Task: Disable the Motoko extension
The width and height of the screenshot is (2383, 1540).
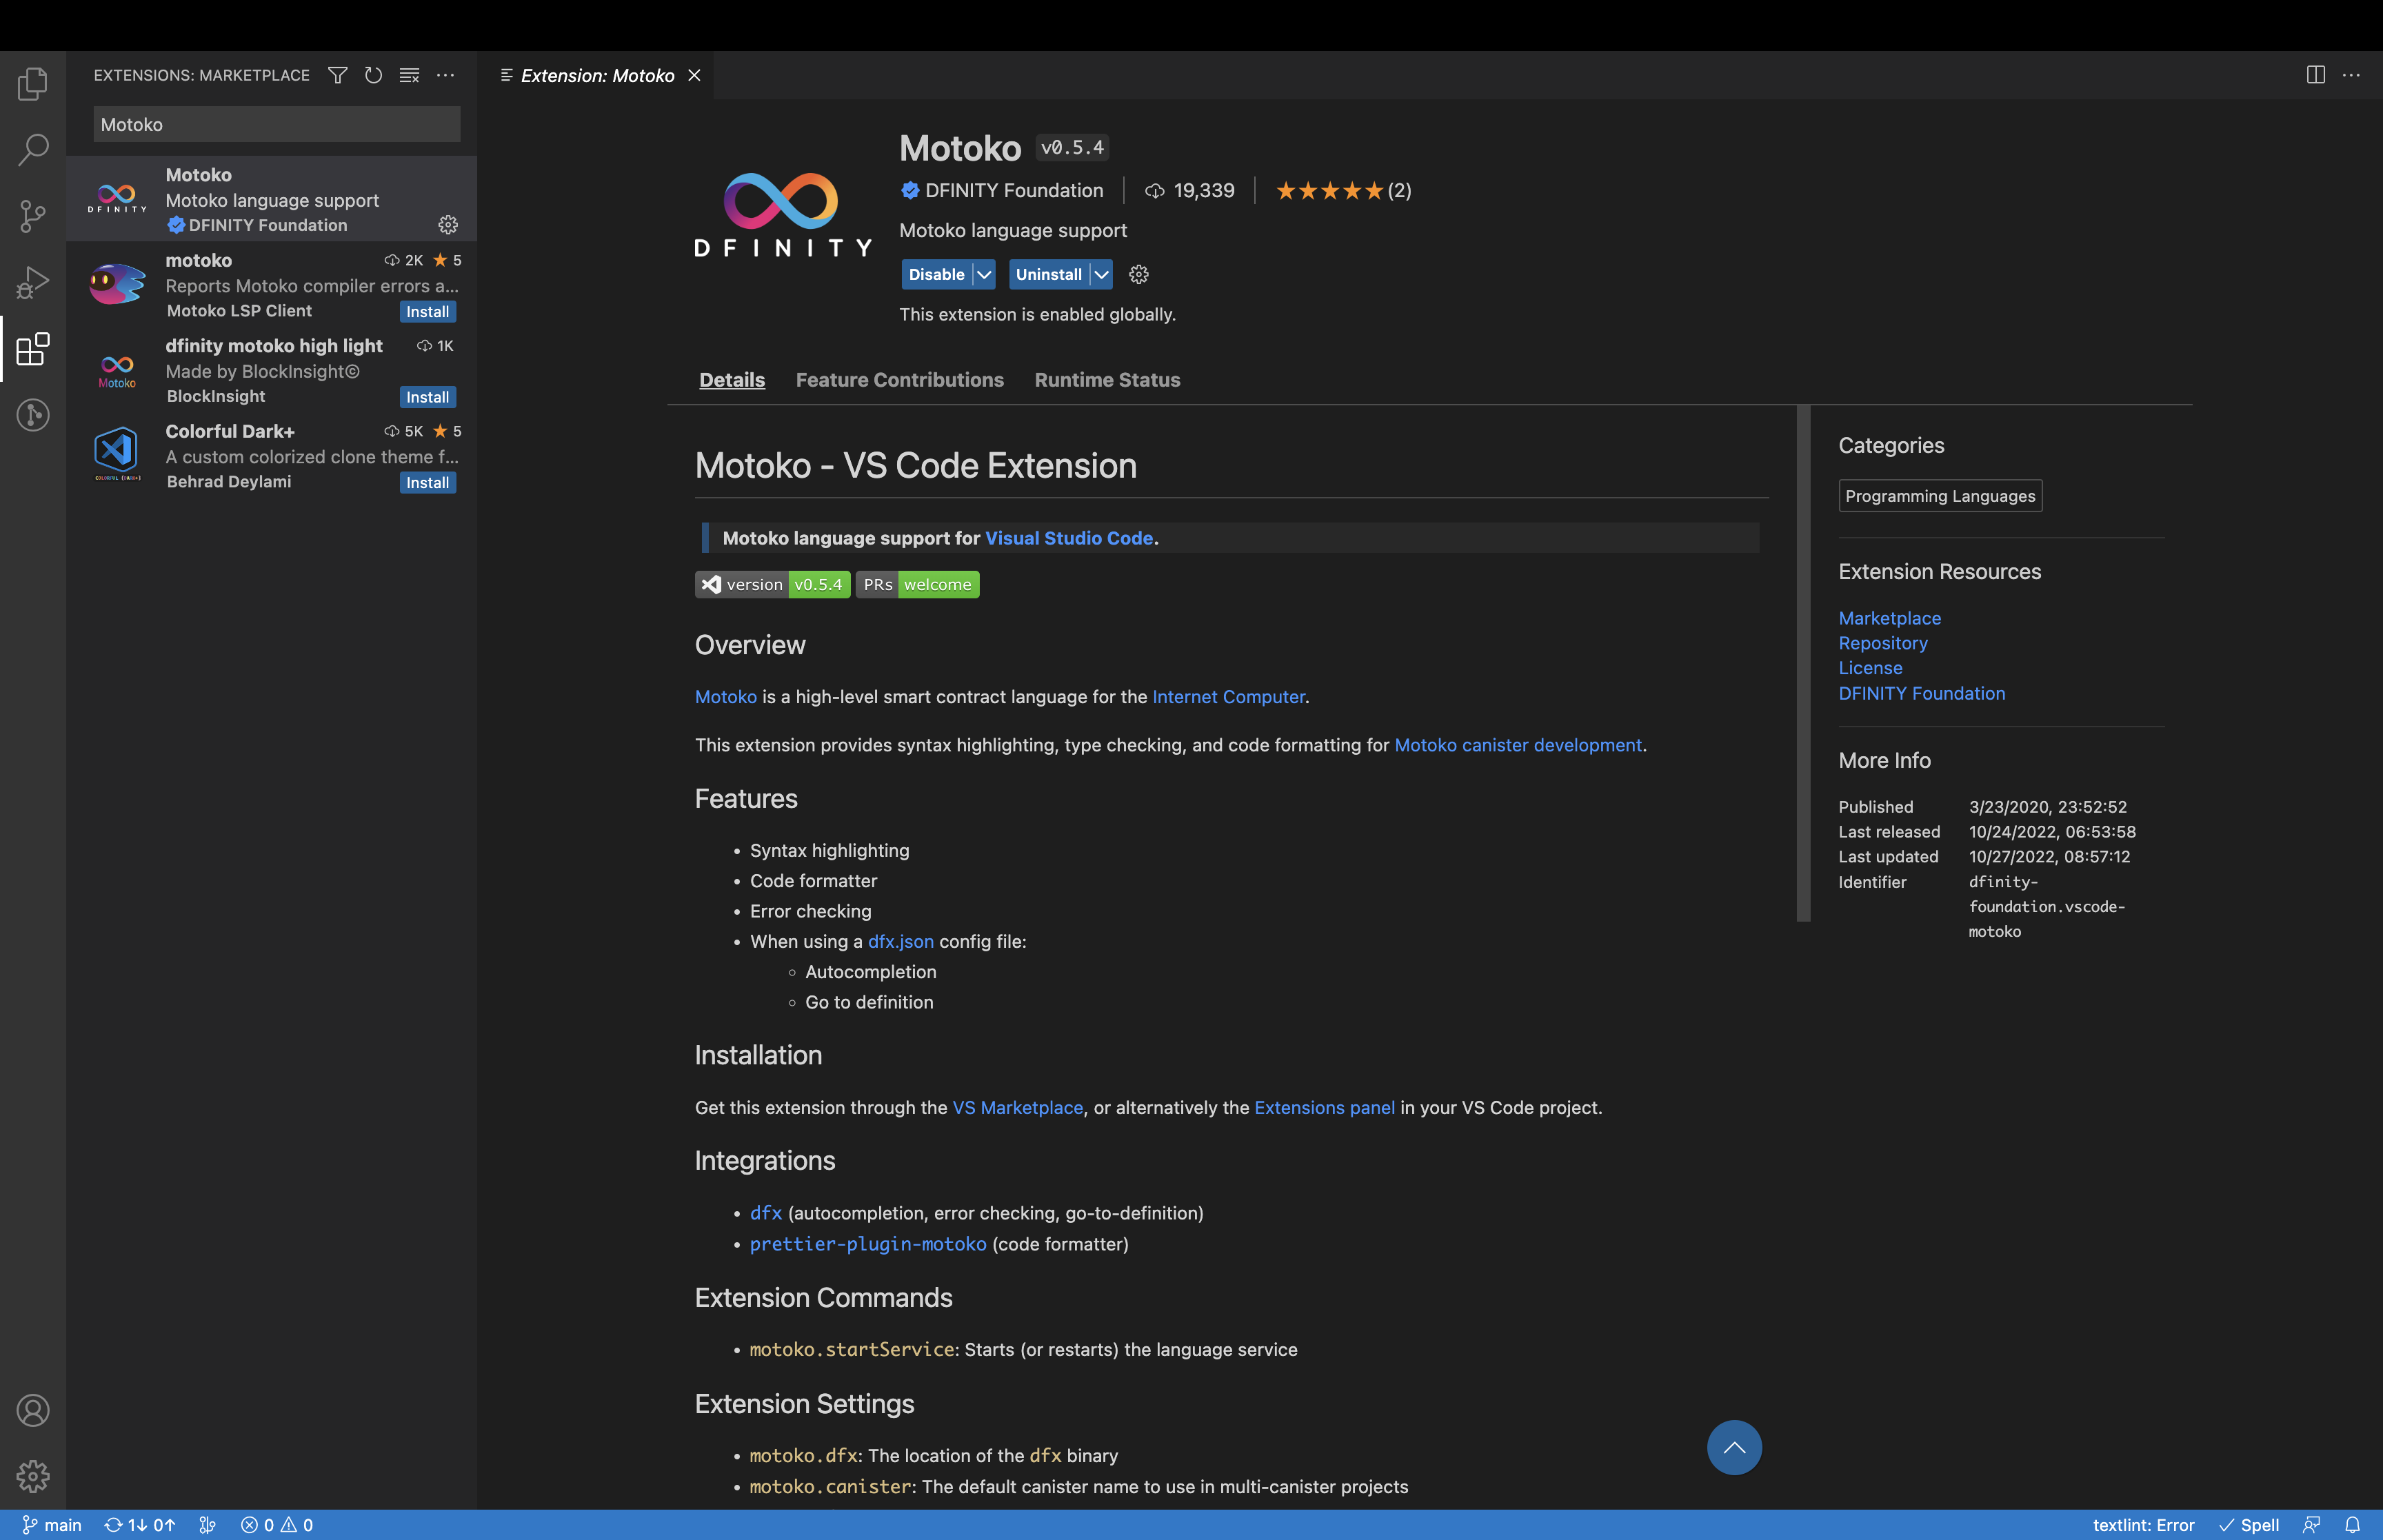Action: [936, 274]
